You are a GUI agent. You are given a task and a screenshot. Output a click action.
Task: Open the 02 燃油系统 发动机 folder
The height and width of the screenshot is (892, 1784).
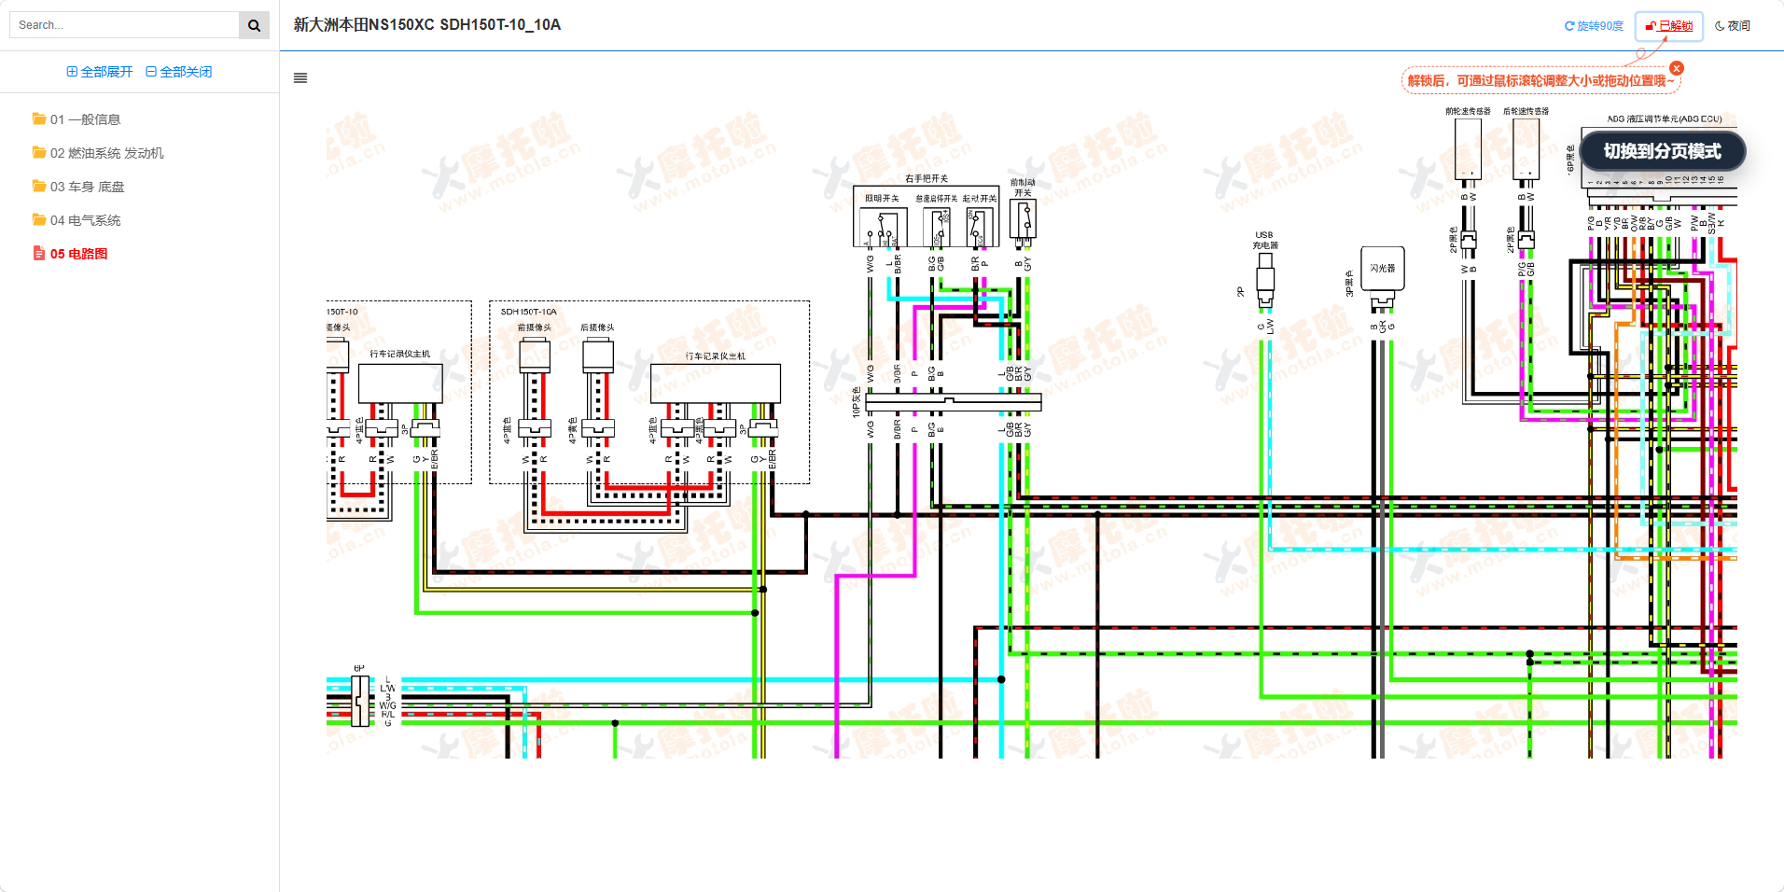point(106,153)
